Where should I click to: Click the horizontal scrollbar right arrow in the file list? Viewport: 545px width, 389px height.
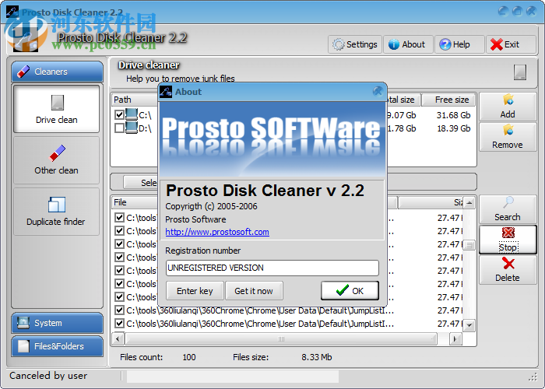point(455,338)
